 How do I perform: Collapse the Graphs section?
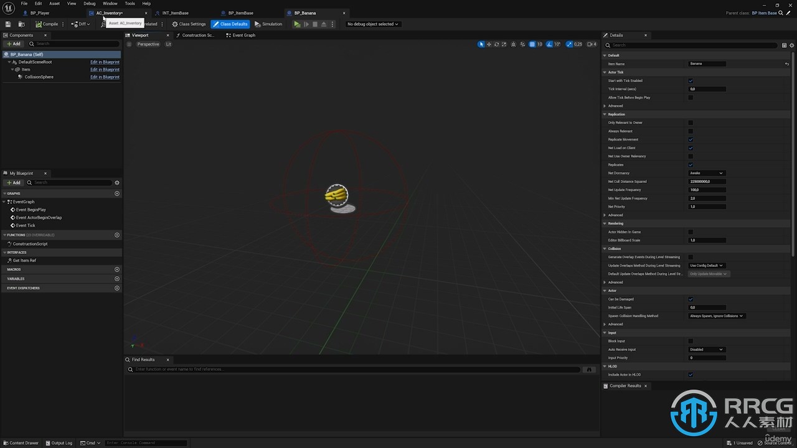point(4,194)
